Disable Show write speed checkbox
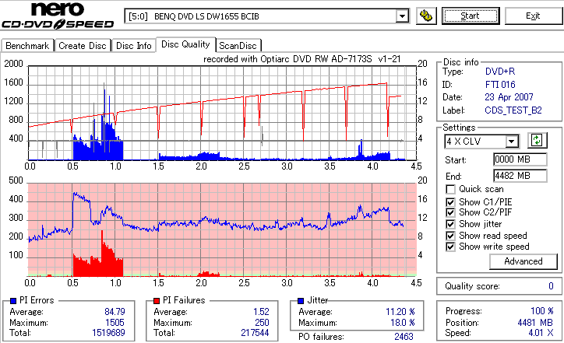 [450, 247]
